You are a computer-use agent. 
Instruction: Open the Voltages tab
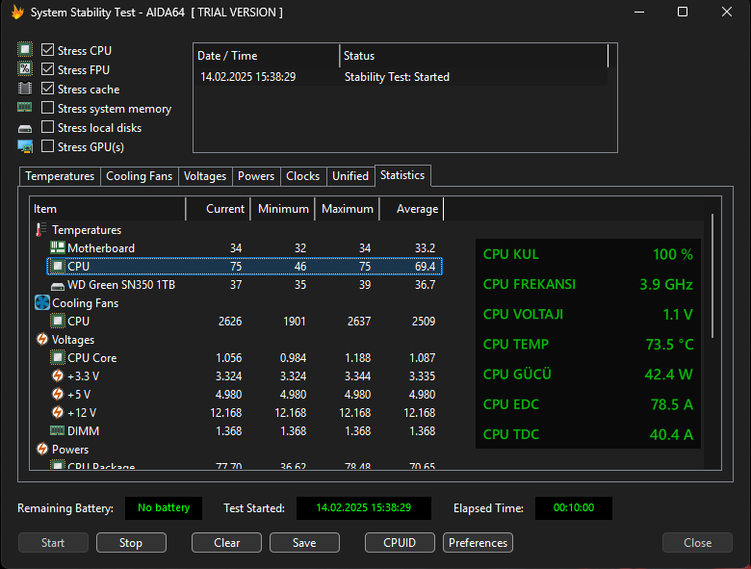pos(205,176)
